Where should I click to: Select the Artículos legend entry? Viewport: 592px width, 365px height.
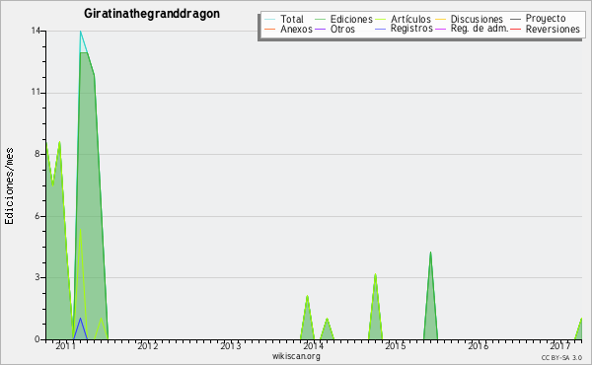410,19
